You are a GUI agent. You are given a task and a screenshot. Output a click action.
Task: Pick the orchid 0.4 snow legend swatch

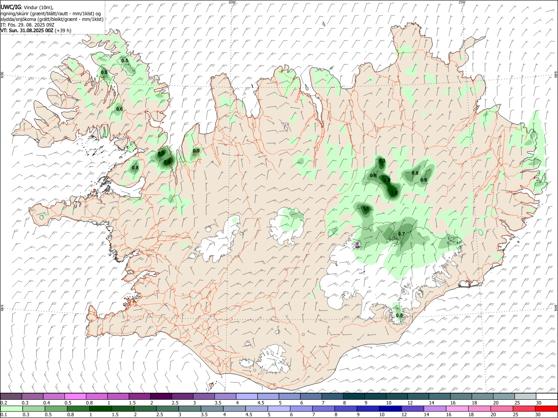coord(54,396)
